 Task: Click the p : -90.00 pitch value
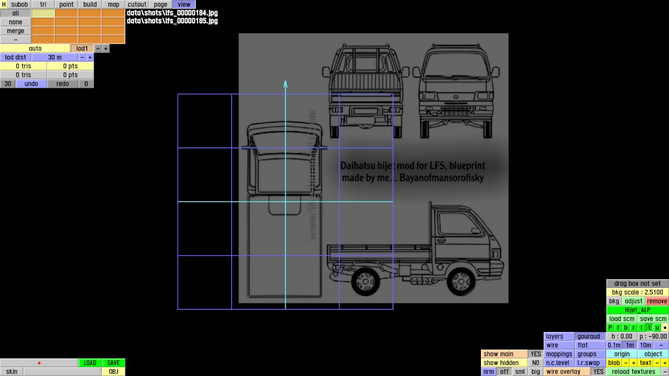click(x=653, y=336)
